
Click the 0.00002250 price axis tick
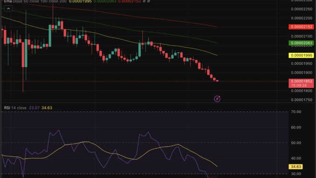[x=302, y=9]
